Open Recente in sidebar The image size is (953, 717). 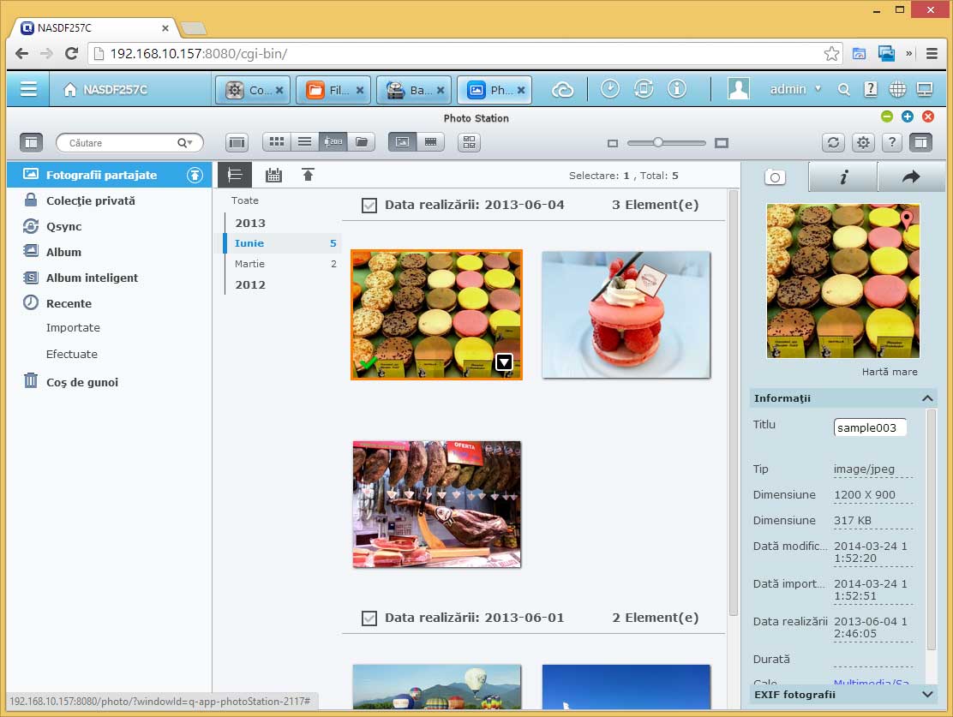pyautogui.click(x=69, y=303)
